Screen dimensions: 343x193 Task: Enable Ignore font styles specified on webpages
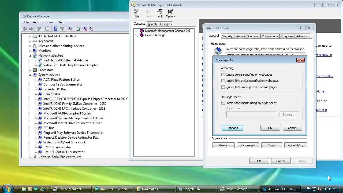(x=223, y=81)
